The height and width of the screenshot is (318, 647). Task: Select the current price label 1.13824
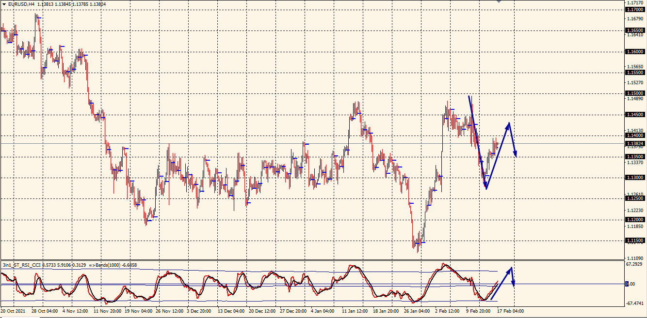click(635, 144)
